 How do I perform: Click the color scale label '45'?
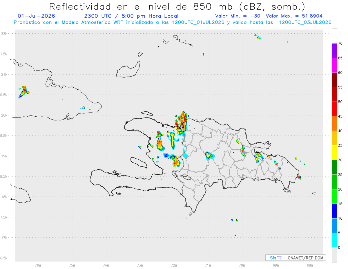[340, 116]
